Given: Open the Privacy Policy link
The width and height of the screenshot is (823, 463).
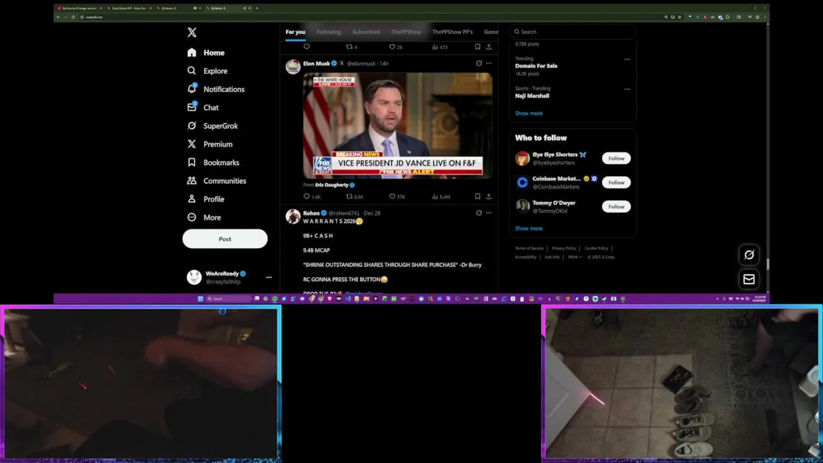Looking at the screenshot, I should coord(564,248).
